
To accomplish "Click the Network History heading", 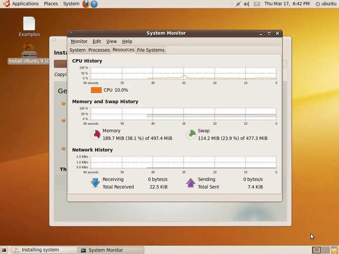I will pos(92,150).
